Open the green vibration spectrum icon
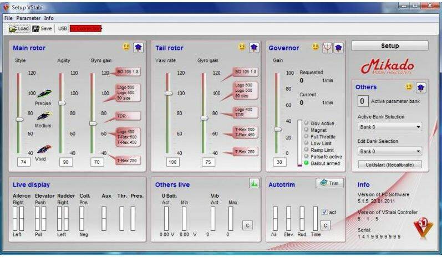442x258 pixels. pos(254,183)
